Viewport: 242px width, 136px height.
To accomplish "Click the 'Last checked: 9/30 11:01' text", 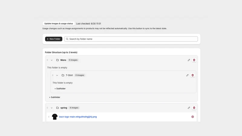I will tap(88, 24).
